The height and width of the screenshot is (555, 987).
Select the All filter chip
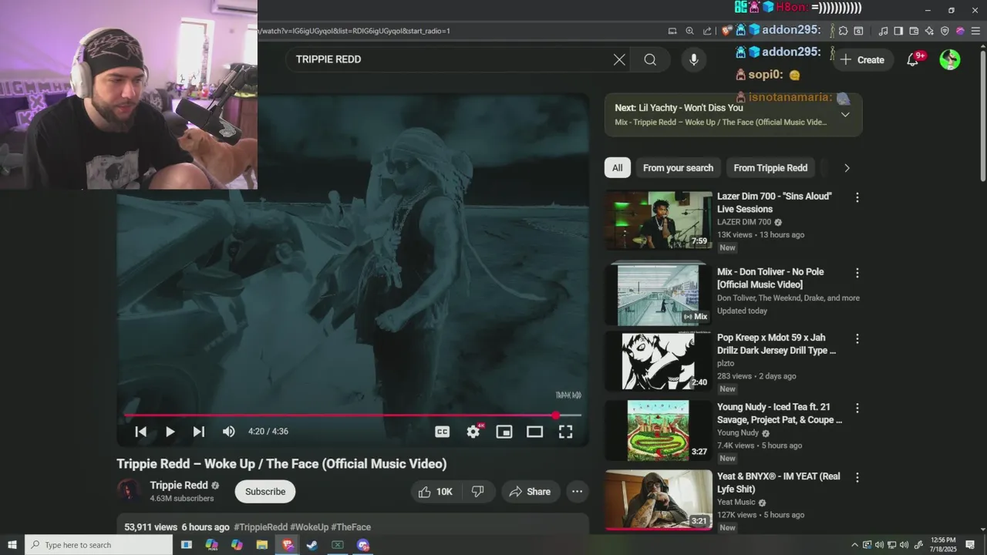pos(618,168)
